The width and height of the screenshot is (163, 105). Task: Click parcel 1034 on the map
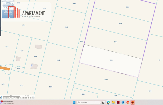pos(115,42)
